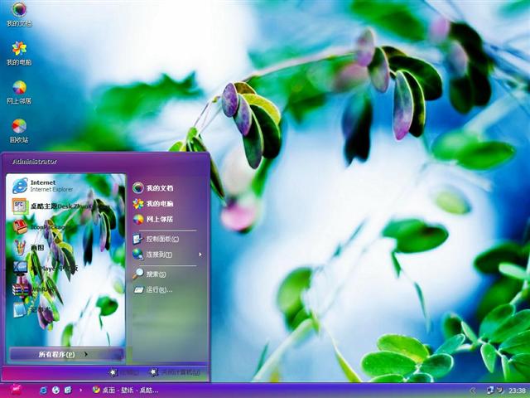530x398 pixels.
Task: Open the 网上邻居 desktop icon
Action: point(19,92)
